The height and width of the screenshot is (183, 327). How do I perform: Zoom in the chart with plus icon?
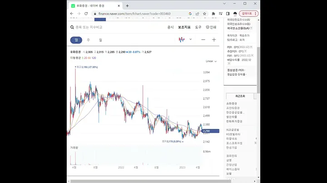214,40
